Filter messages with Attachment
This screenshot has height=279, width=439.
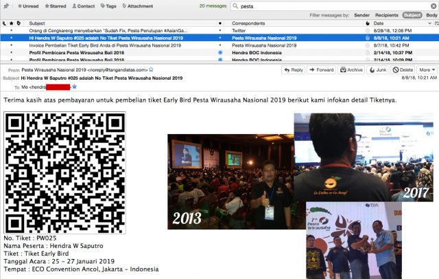pos(138,5)
